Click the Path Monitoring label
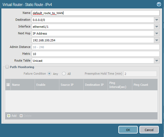The height and width of the screenshot is (137, 164). pos(22,67)
